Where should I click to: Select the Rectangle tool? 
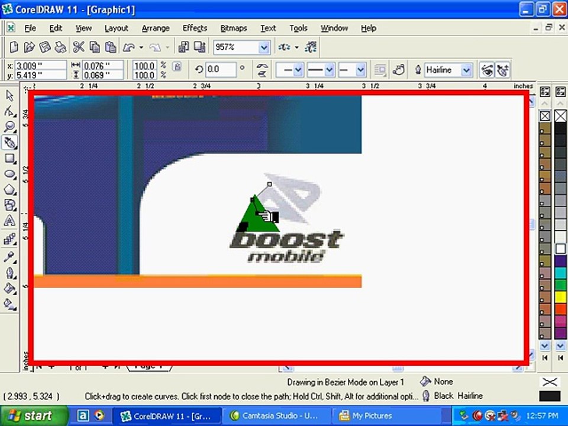tap(9, 159)
